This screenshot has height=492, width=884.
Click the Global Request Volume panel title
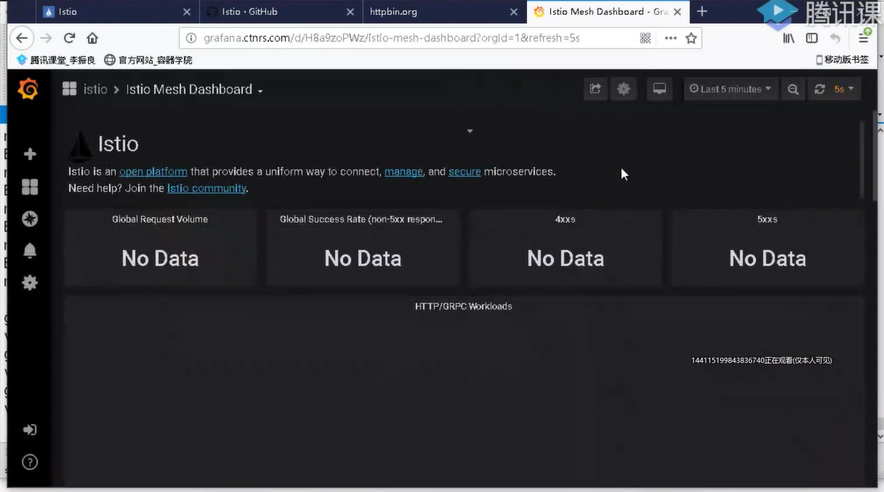click(160, 220)
